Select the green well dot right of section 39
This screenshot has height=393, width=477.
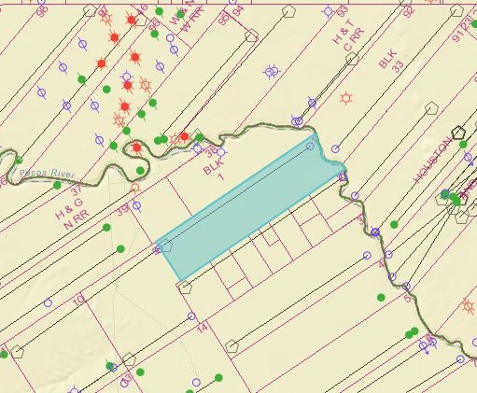(x=106, y=228)
